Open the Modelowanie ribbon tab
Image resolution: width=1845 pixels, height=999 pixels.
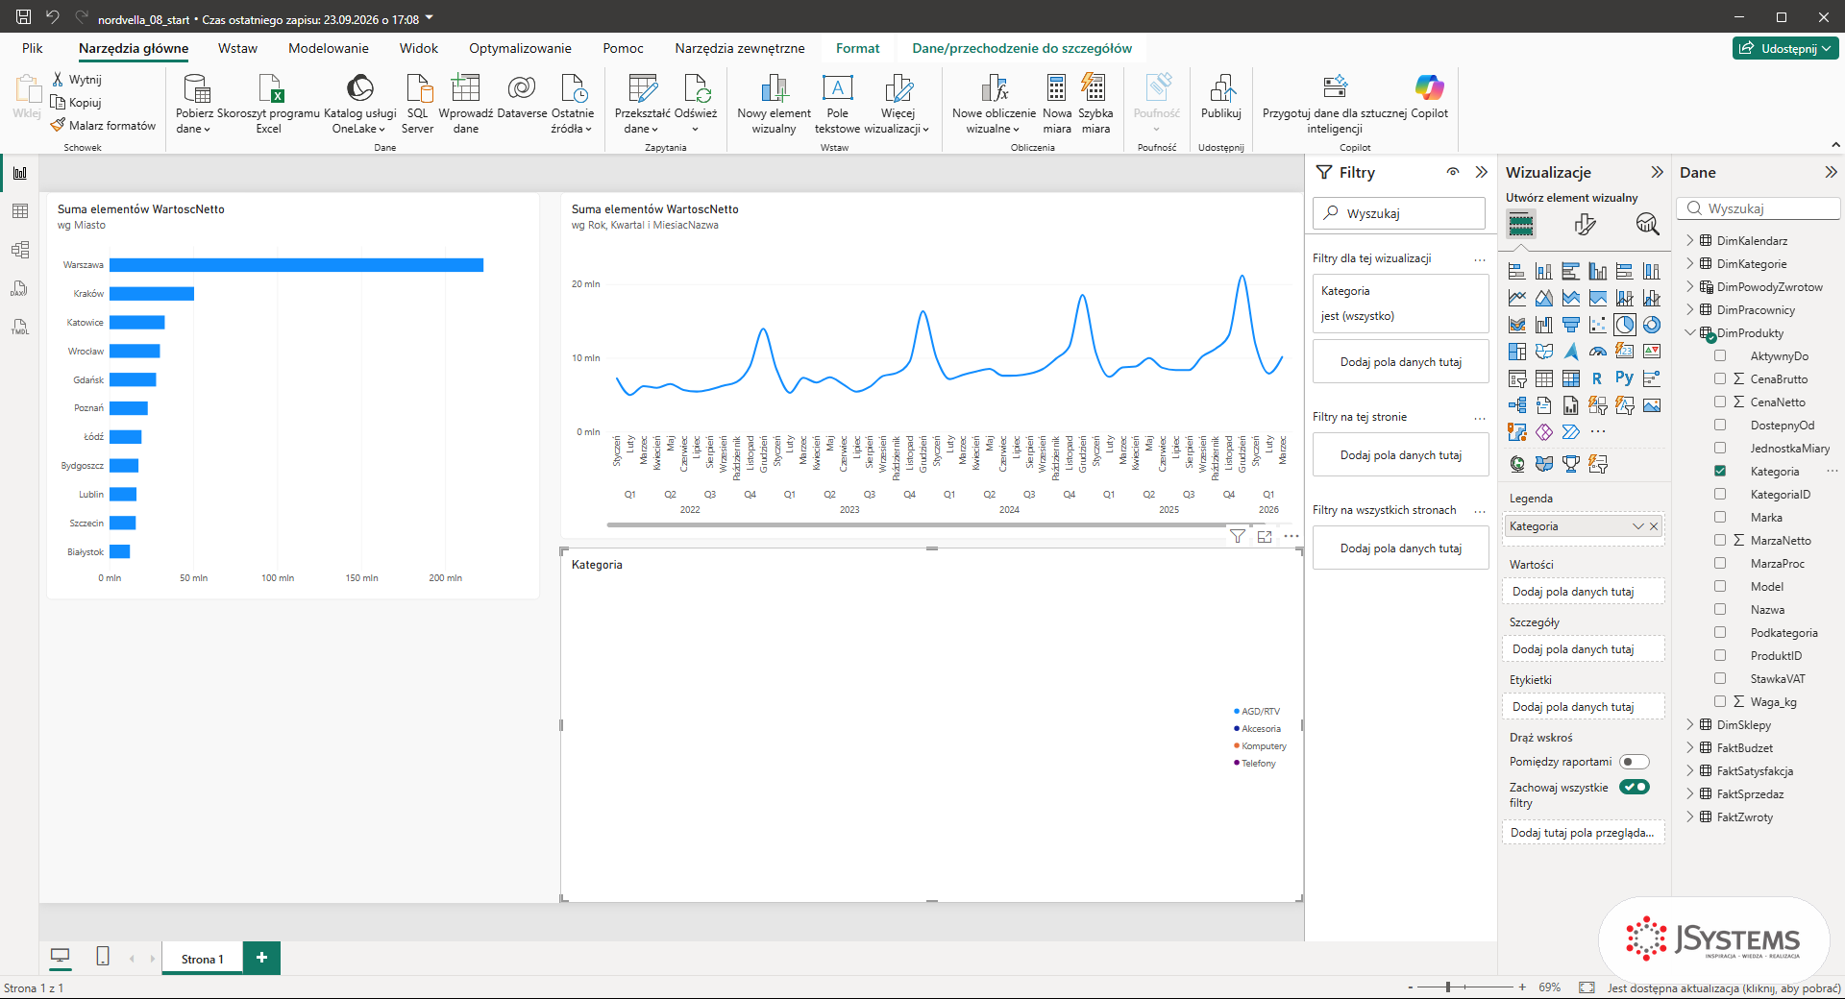[x=329, y=48]
